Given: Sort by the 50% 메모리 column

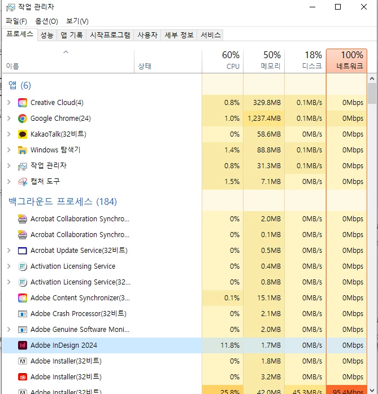Looking at the screenshot, I should [264, 61].
